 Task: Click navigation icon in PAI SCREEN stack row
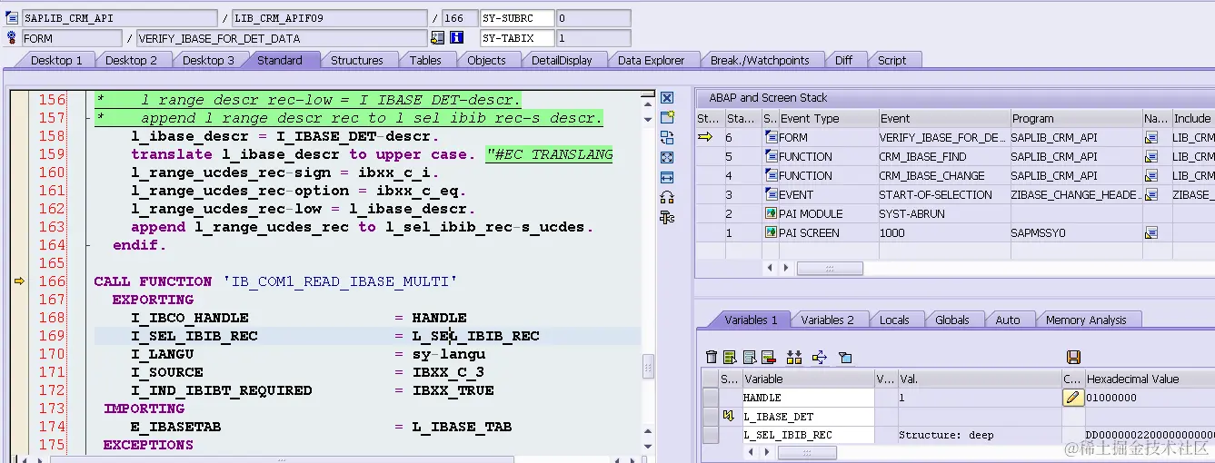1151,233
